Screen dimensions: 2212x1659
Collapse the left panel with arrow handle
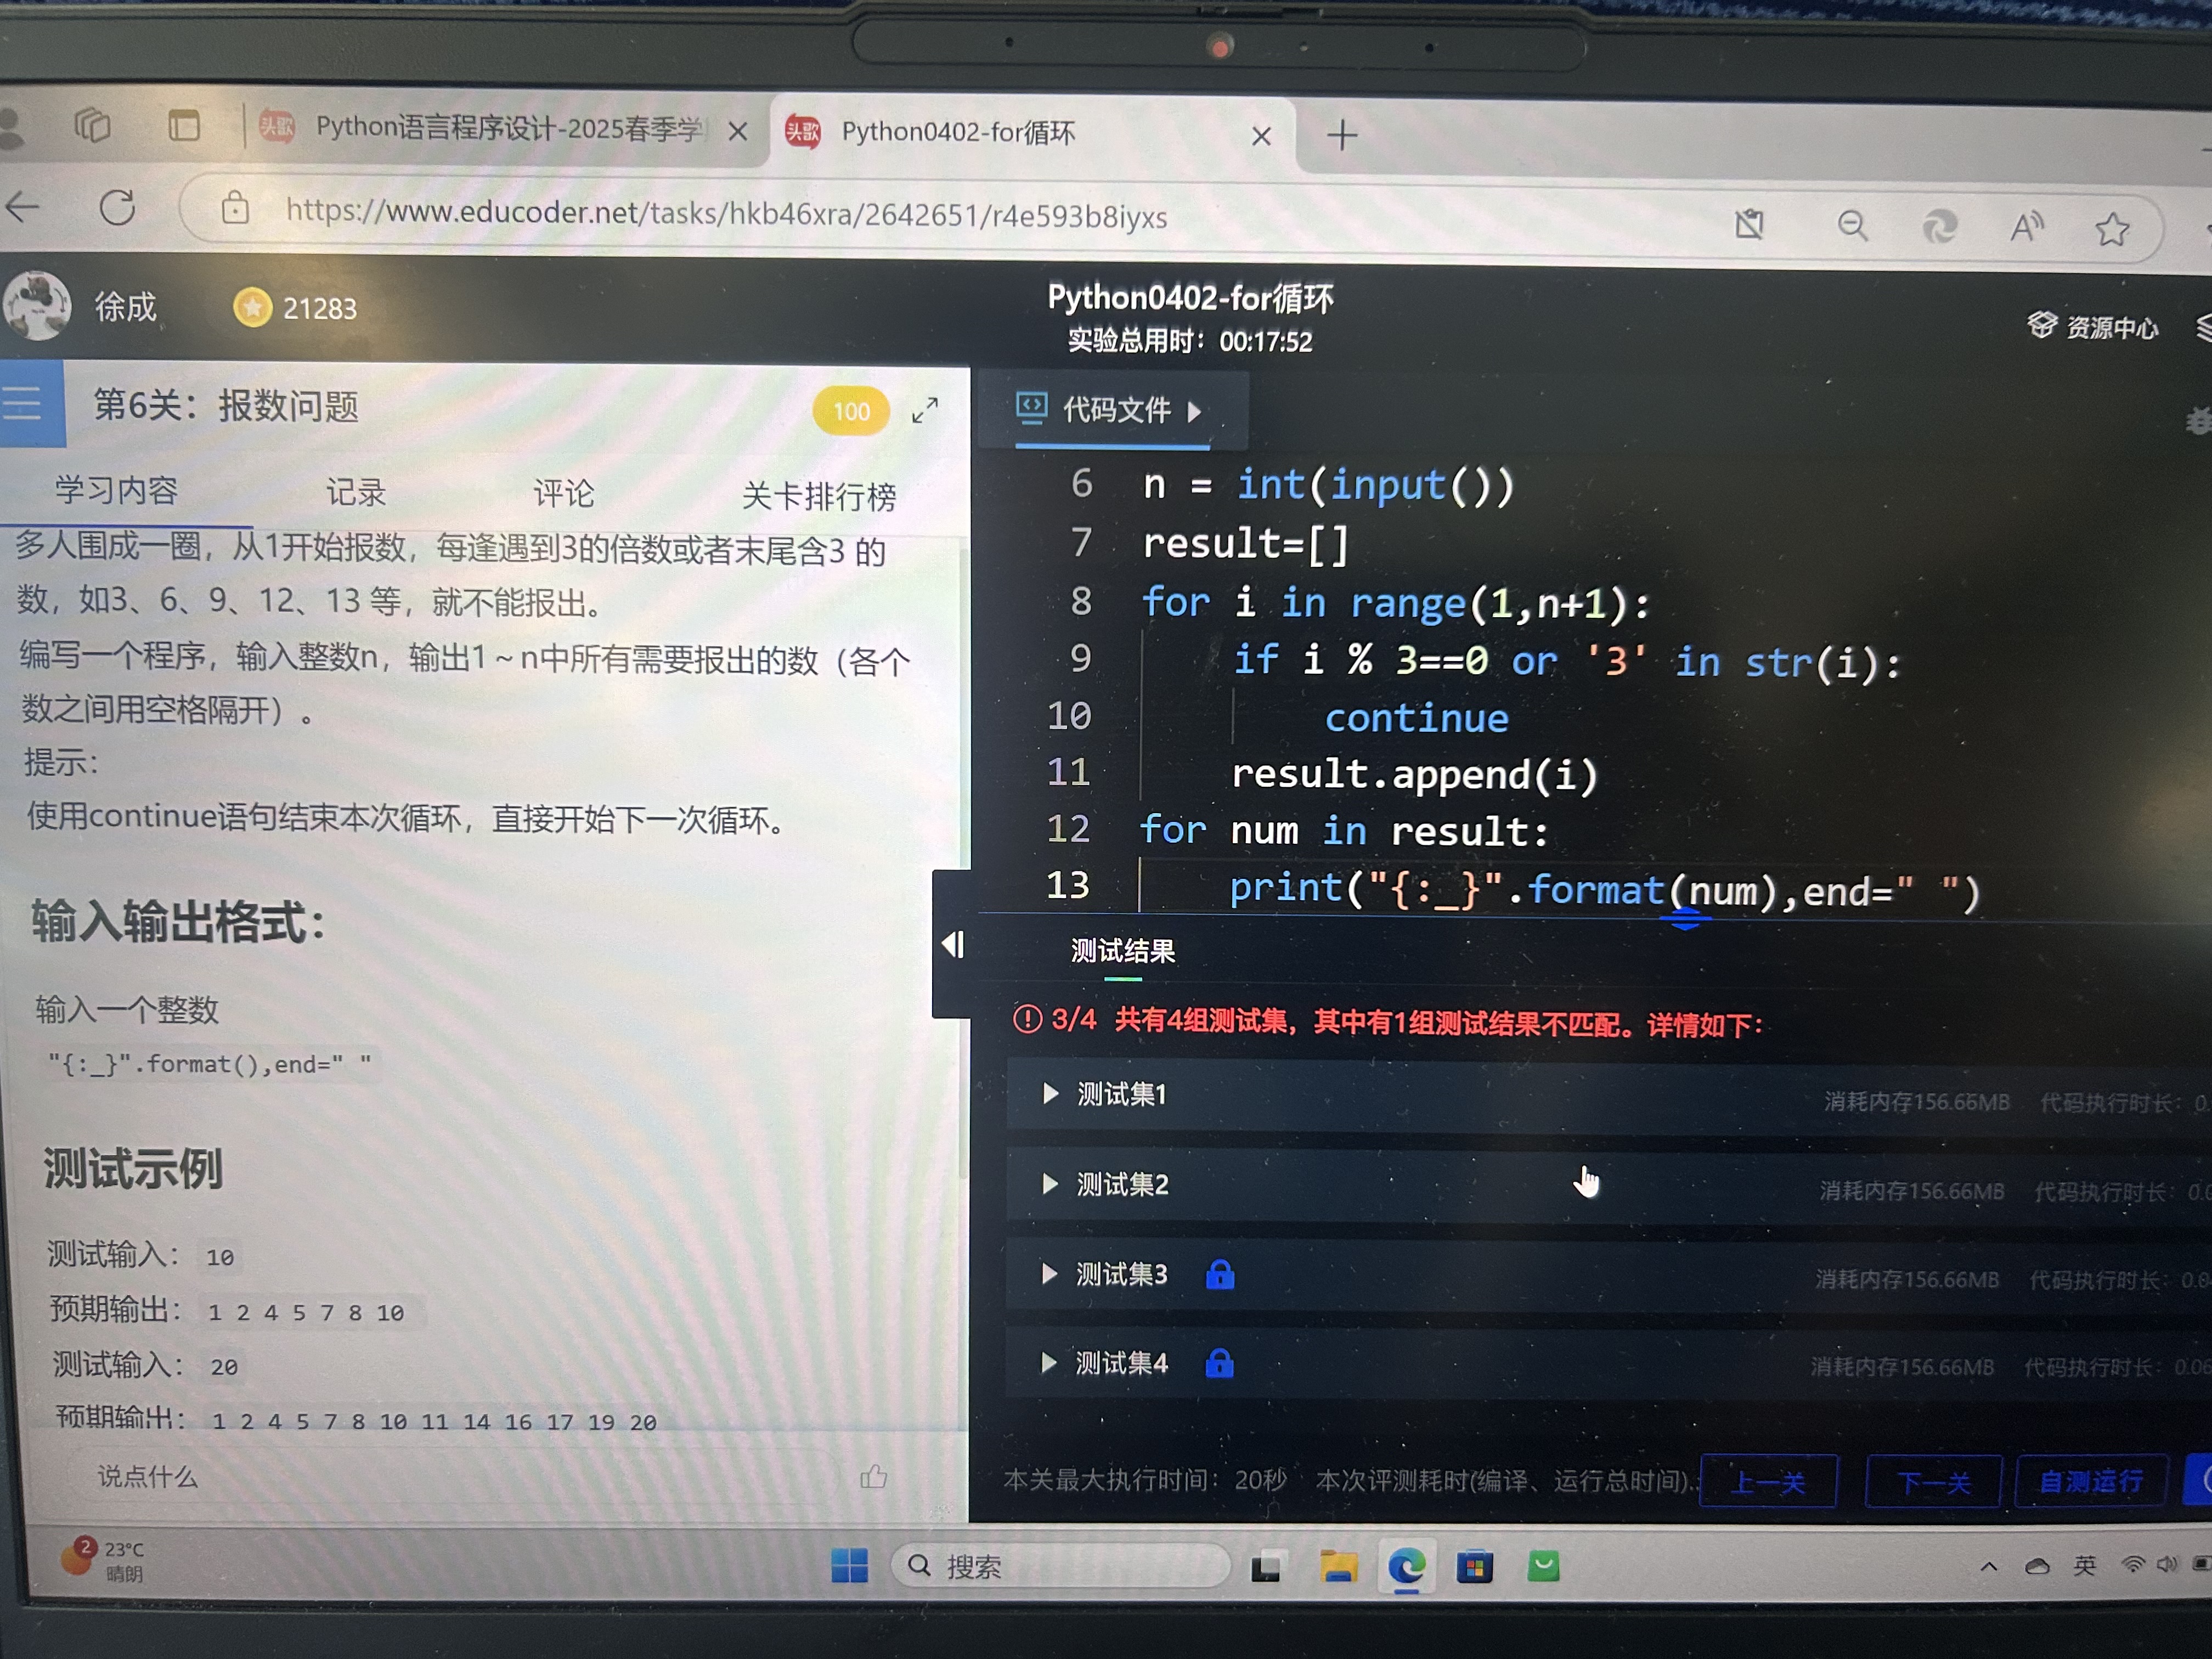tap(953, 944)
